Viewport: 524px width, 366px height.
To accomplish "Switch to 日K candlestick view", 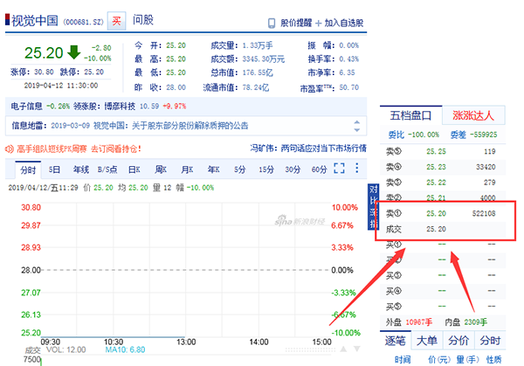I will (134, 169).
